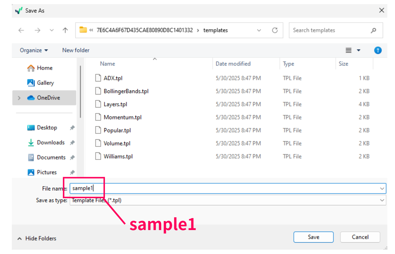Cancel the Save As dialog
This screenshot has height=254, width=395.
360,237
